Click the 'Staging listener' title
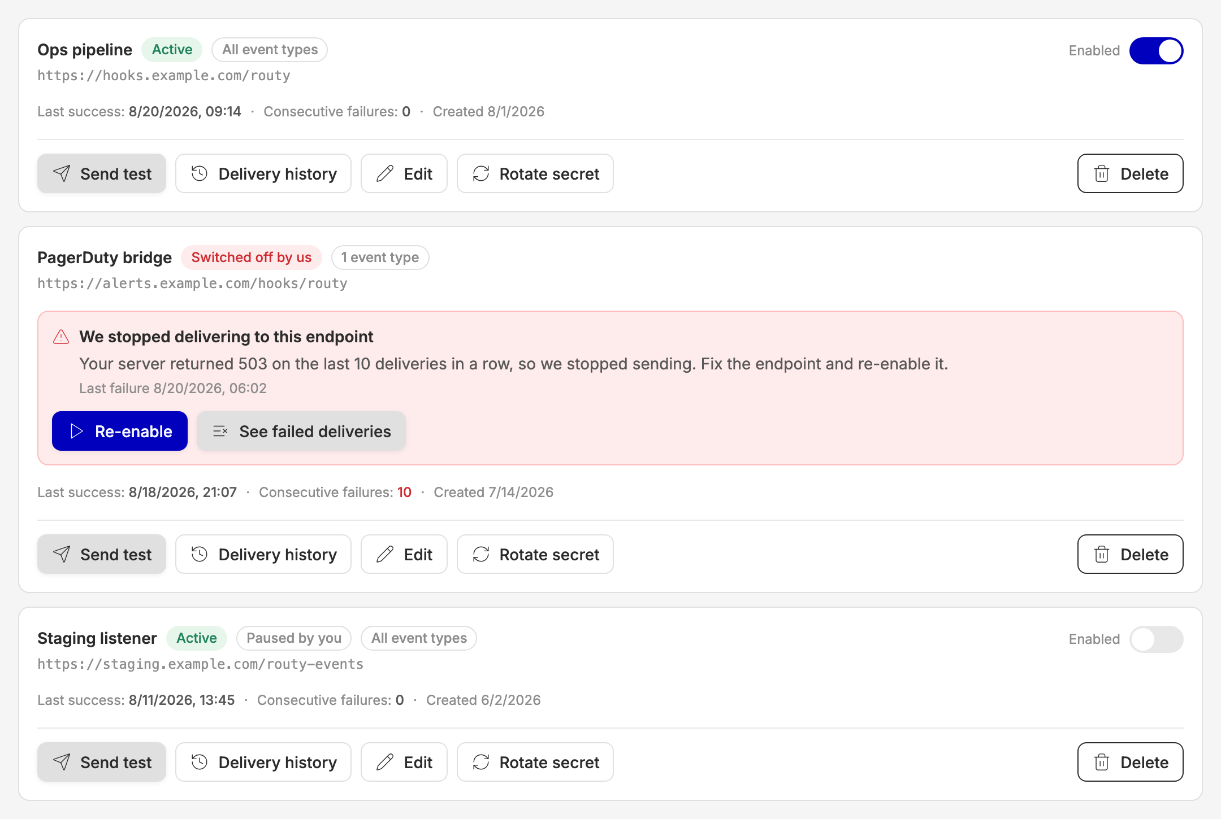1221x819 pixels. (x=97, y=638)
